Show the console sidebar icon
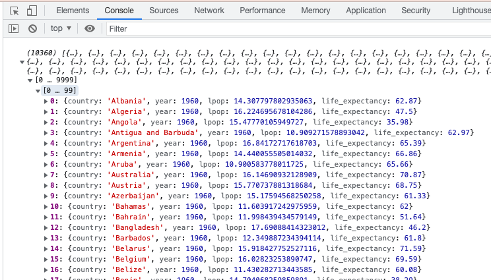This screenshot has width=491, height=280. 13,29
